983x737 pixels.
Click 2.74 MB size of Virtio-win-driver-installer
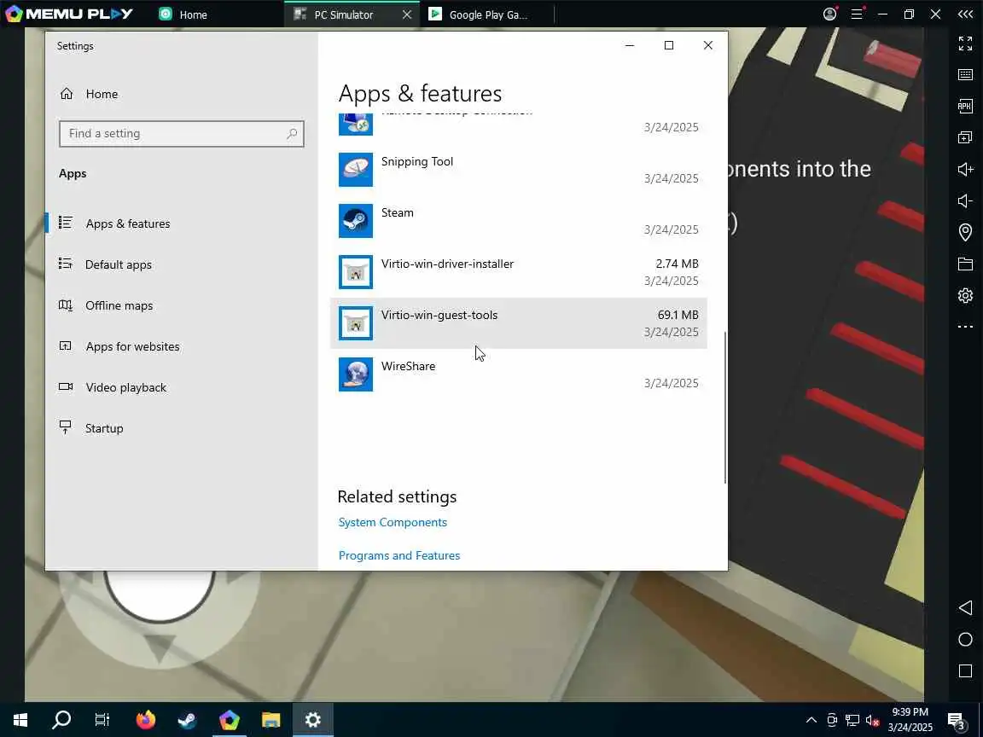tap(677, 264)
